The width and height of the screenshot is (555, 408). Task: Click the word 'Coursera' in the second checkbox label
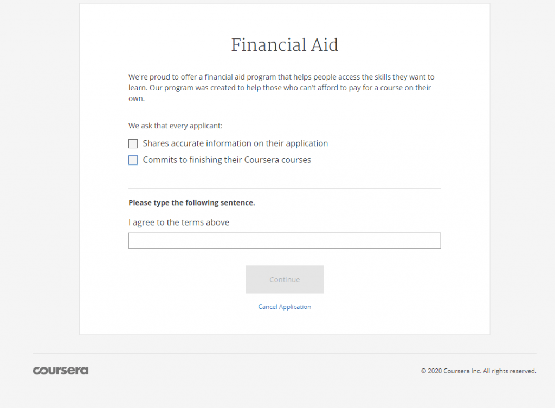pos(262,160)
